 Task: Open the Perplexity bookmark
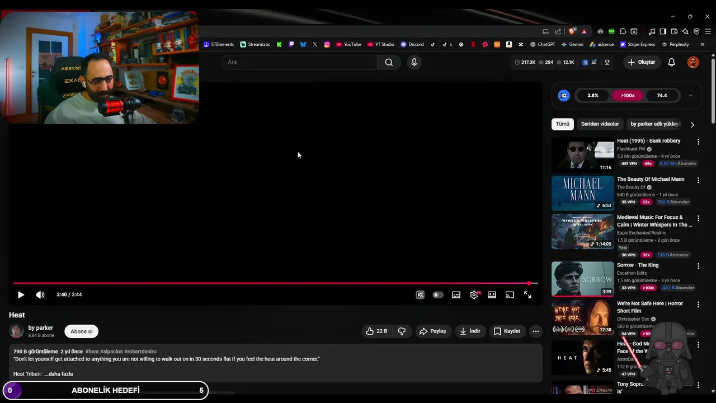click(675, 44)
